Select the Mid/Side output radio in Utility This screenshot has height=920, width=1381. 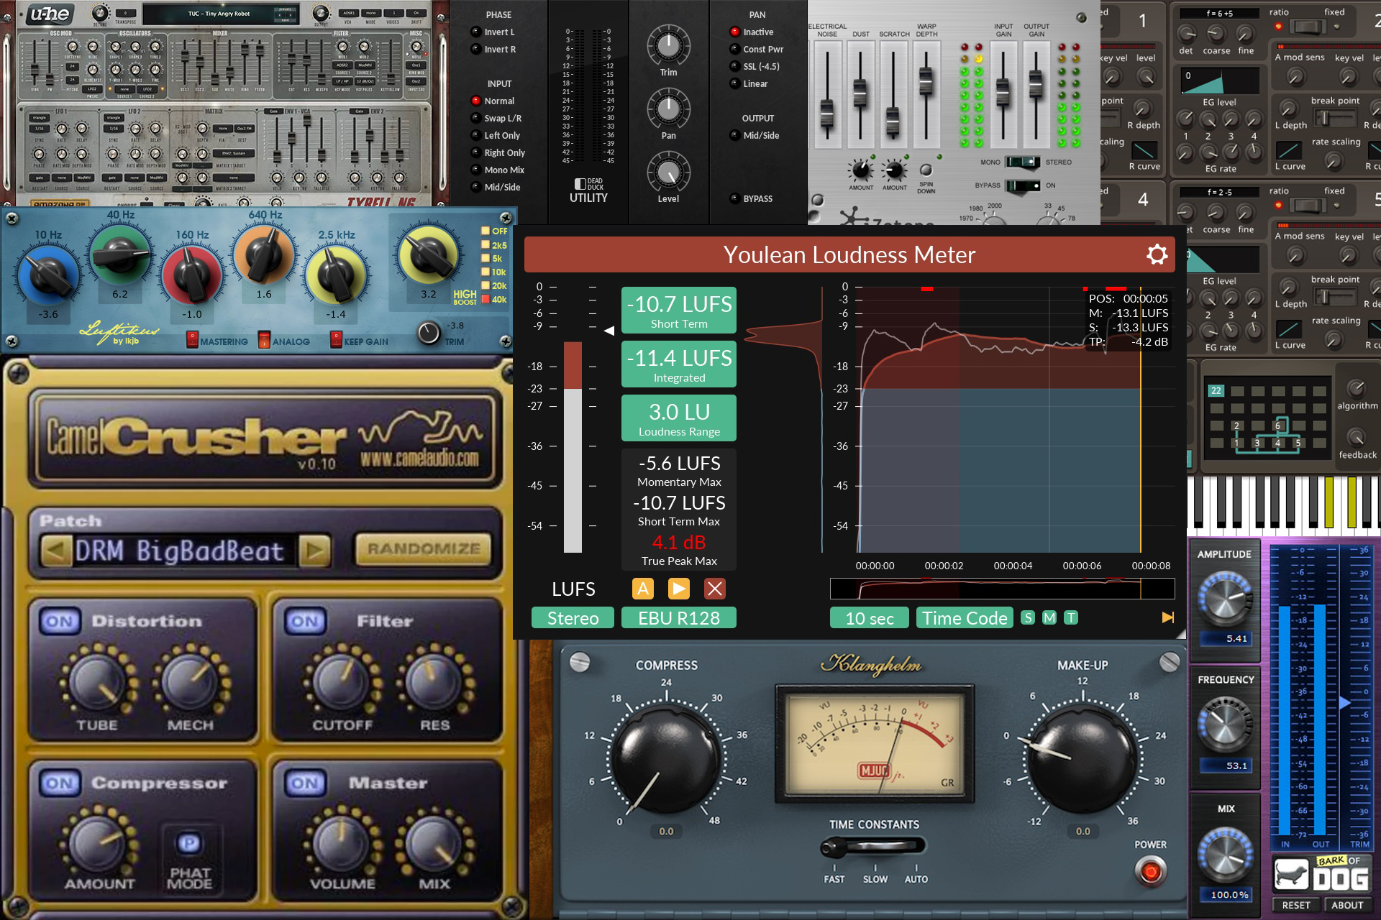tap(734, 135)
